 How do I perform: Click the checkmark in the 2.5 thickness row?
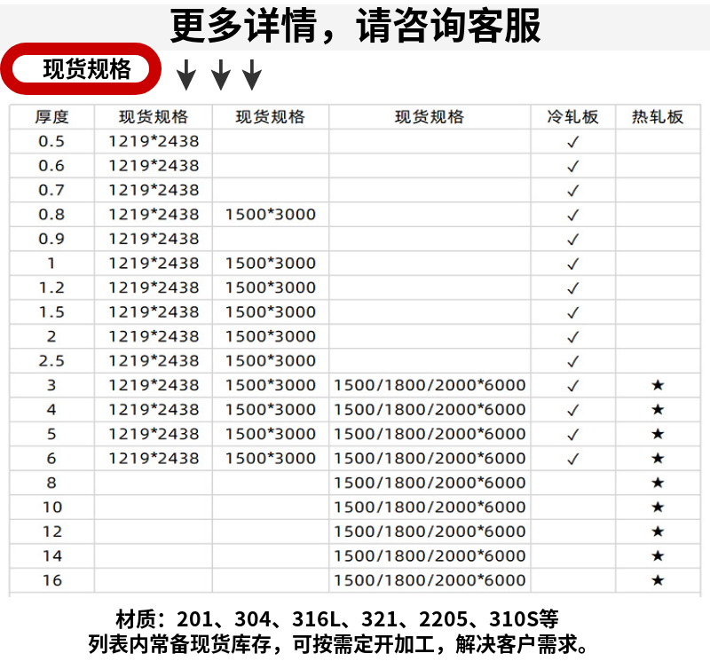click(572, 362)
